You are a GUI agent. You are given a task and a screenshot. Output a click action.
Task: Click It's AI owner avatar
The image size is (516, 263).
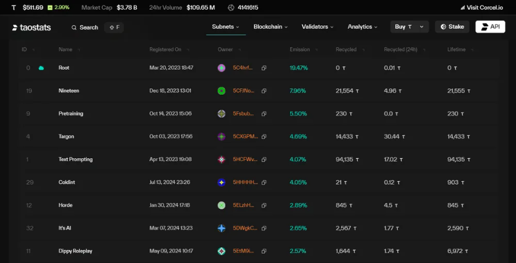tap(222, 228)
